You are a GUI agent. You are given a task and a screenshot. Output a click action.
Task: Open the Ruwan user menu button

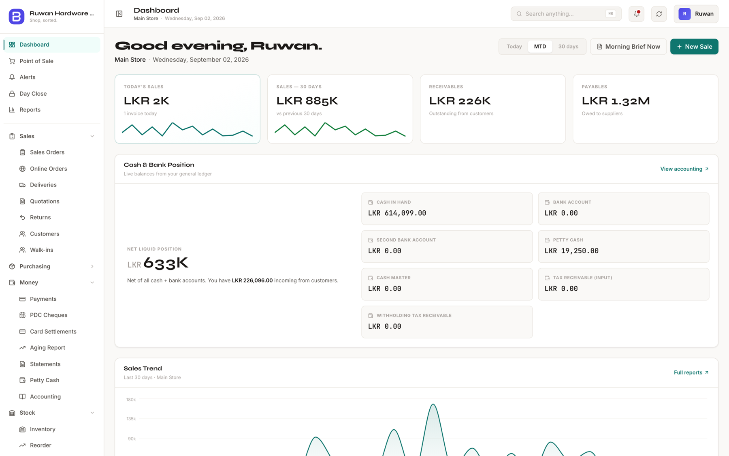click(x=696, y=14)
